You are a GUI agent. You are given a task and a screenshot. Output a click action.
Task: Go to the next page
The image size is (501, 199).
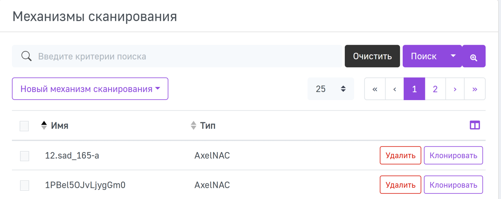(455, 89)
